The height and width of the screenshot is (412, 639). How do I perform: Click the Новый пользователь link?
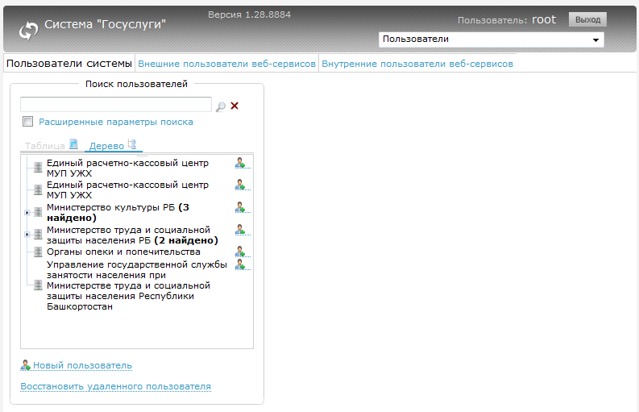pyautogui.click(x=82, y=365)
